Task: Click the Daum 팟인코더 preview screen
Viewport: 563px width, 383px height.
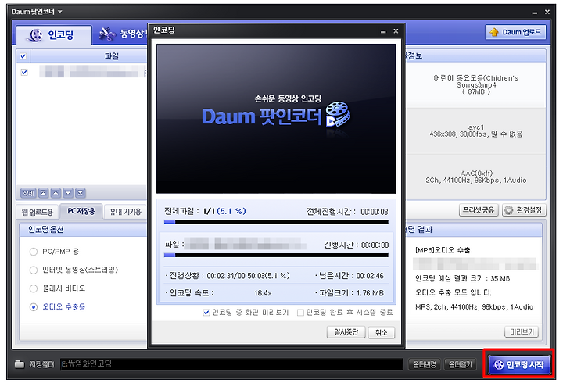Action: (x=276, y=119)
